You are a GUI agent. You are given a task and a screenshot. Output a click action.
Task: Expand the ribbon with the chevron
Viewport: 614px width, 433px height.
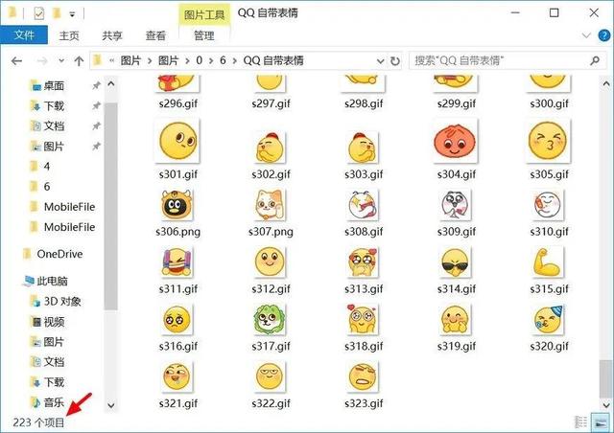click(x=586, y=35)
